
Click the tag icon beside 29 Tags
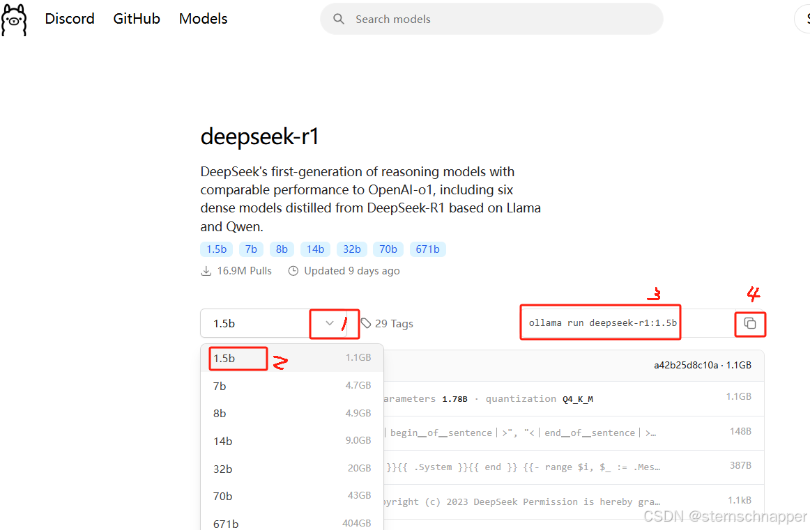pyautogui.click(x=366, y=324)
